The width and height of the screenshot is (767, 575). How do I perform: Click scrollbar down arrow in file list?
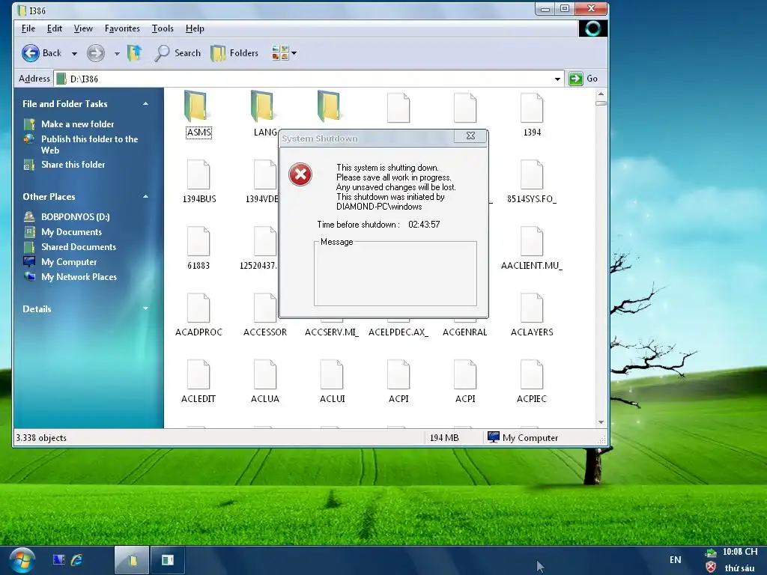point(601,422)
